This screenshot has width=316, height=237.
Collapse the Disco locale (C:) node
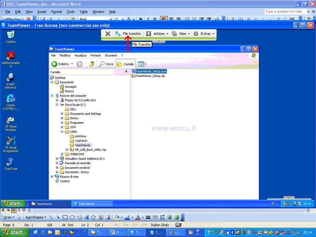coord(57,105)
